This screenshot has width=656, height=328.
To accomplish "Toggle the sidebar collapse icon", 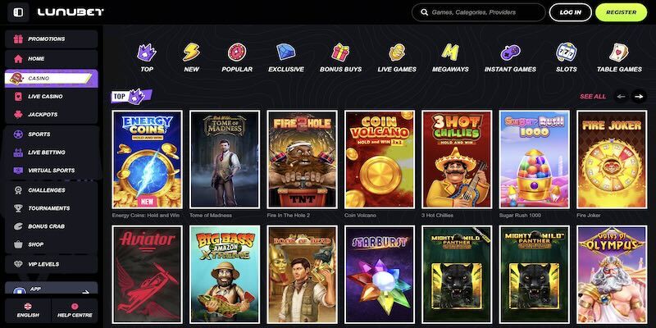I will coord(18,12).
